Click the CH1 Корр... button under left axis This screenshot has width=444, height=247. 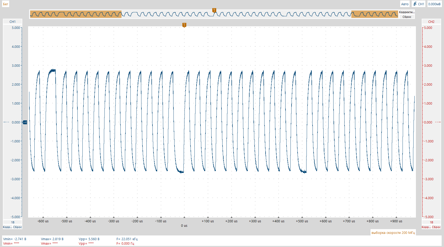[7, 227]
